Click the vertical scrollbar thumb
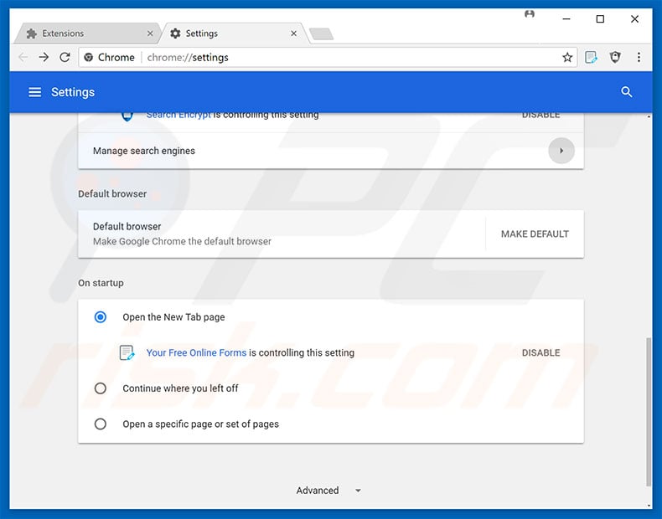 [649, 412]
